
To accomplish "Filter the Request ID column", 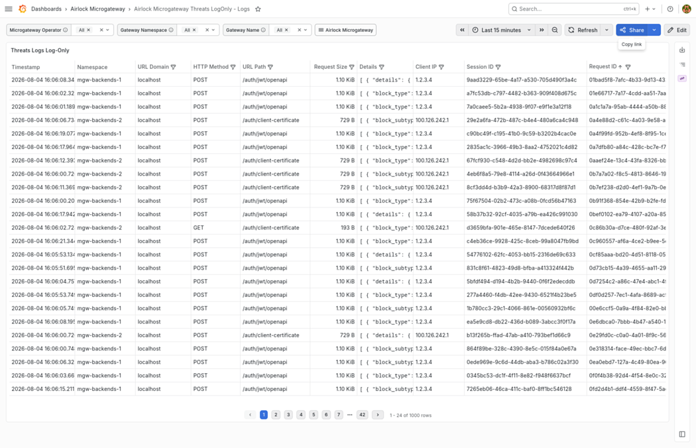I will click(628, 67).
